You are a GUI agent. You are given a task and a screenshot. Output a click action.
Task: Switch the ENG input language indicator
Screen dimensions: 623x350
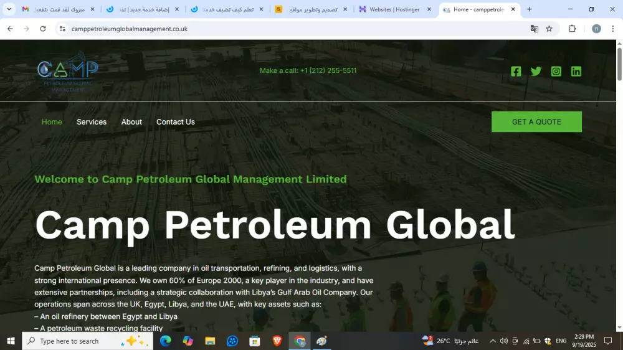[x=561, y=341]
